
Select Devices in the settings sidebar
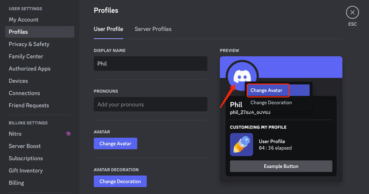point(18,81)
